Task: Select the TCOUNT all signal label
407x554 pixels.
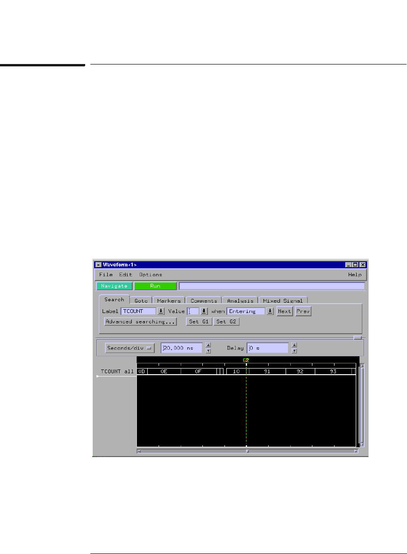Action: tap(117, 371)
